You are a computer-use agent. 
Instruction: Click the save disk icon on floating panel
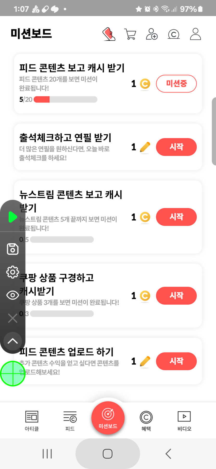tap(12, 249)
